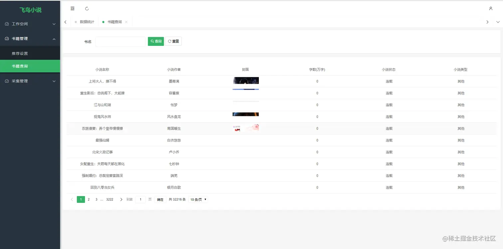Click author name 怅梦
The width and height of the screenshot is (503, 249).
coord(174,105)
